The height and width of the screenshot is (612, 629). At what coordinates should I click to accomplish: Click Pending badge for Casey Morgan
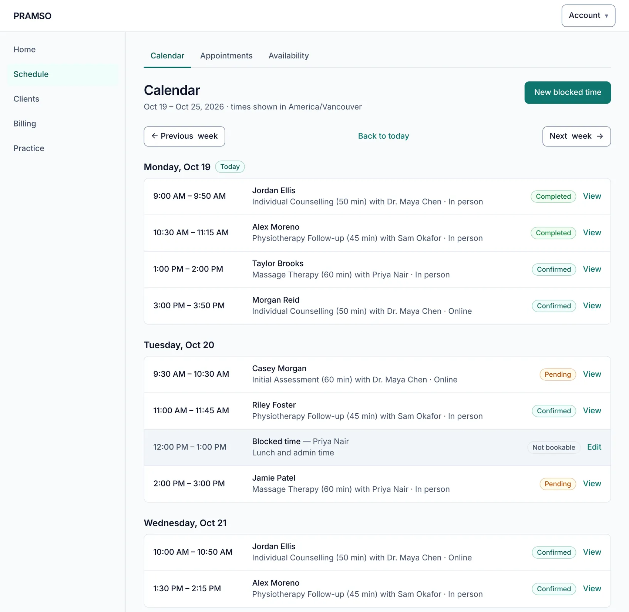pos(558,374)
